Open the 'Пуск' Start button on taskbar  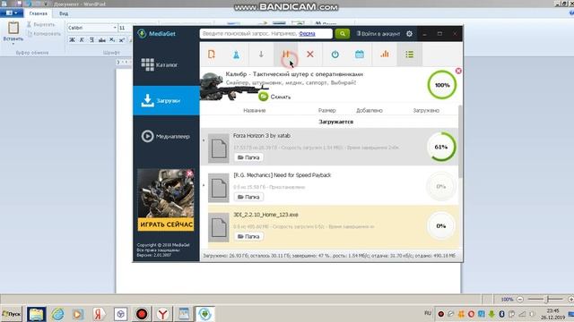coord(12,314)
